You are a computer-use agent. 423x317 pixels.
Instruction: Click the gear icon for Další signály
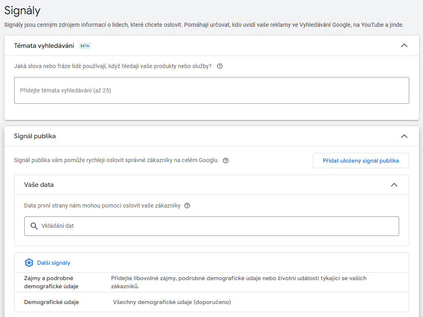tap(29, 263)
